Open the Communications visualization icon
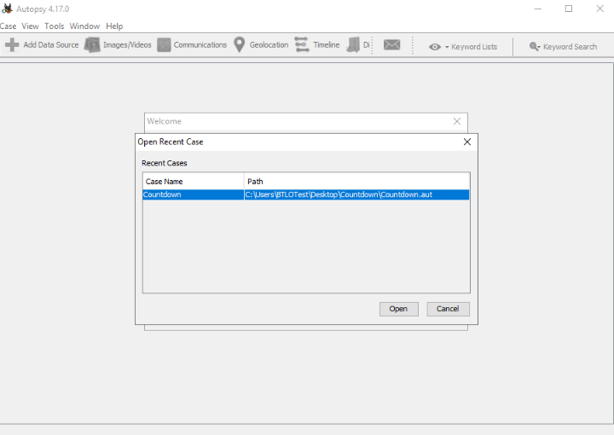614x435 pixels. click(x=164, y=44)
